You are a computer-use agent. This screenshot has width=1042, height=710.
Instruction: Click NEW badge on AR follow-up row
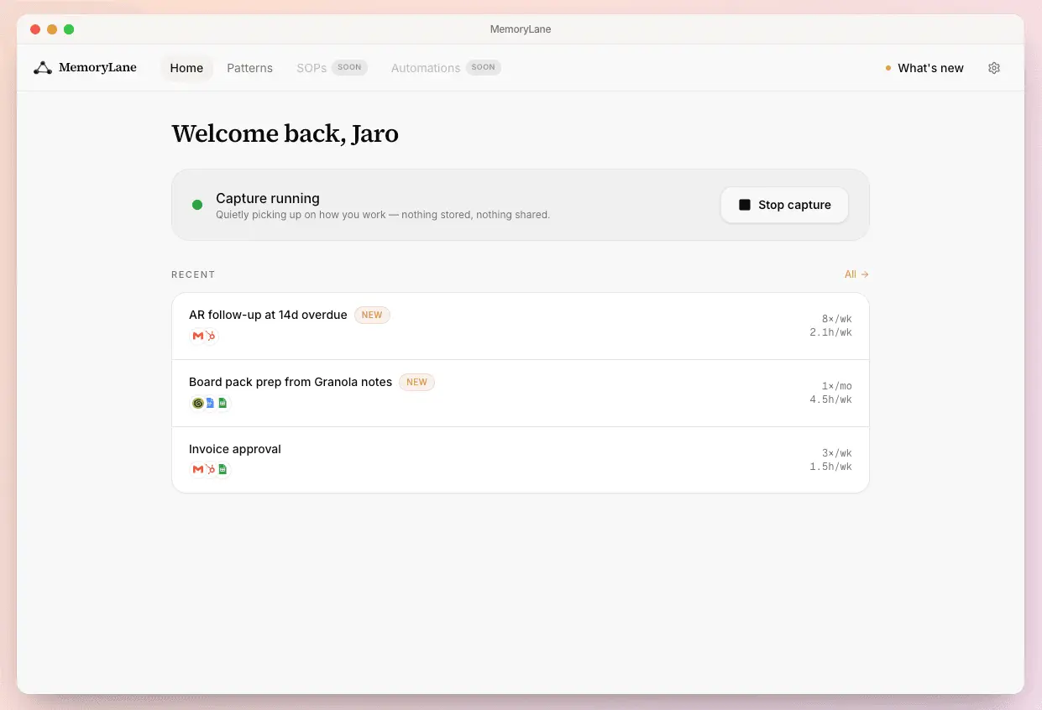pos(372,316)
